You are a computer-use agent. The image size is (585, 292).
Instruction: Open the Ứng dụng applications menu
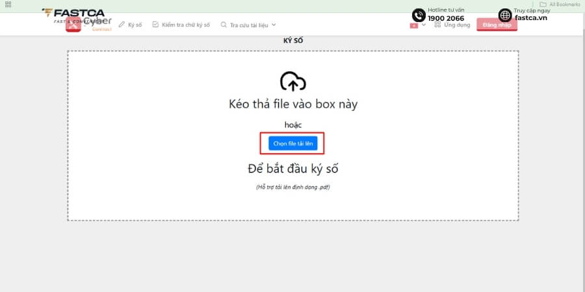[x=452, y=25]
